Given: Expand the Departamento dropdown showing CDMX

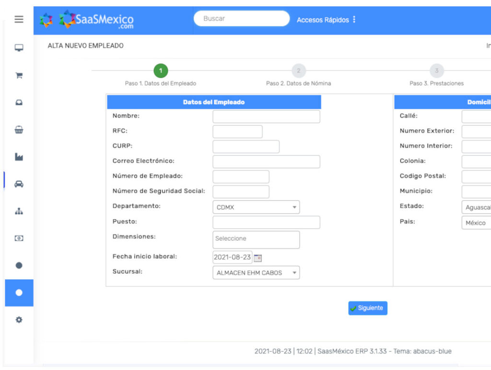Looking at the screenshot, I should pyautogui.click(x=256, y=207).
